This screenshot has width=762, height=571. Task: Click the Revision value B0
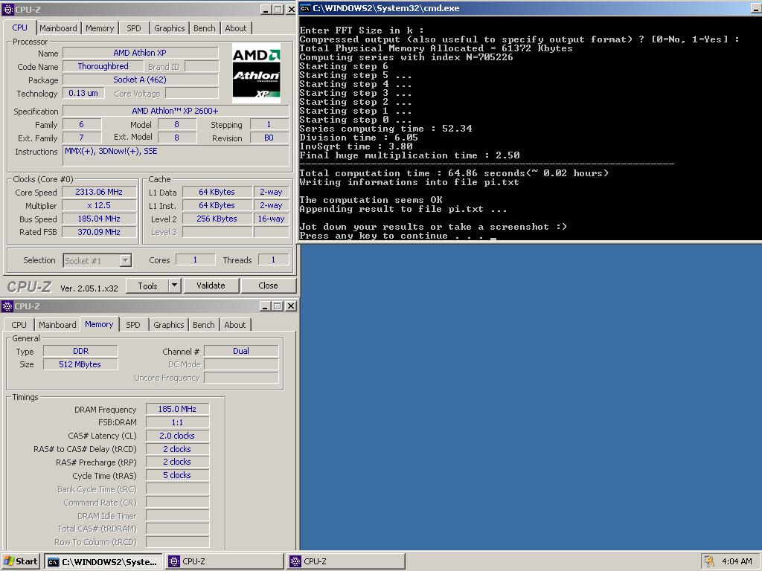click(269, 138)
